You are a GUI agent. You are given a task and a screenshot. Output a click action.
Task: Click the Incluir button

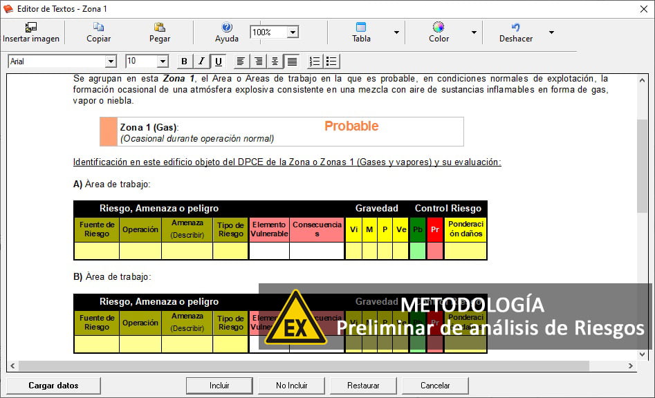[x=219, y=386]
